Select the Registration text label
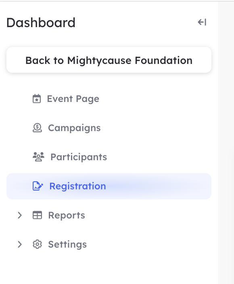Viewport: 234px width, 284px height. 78,186
